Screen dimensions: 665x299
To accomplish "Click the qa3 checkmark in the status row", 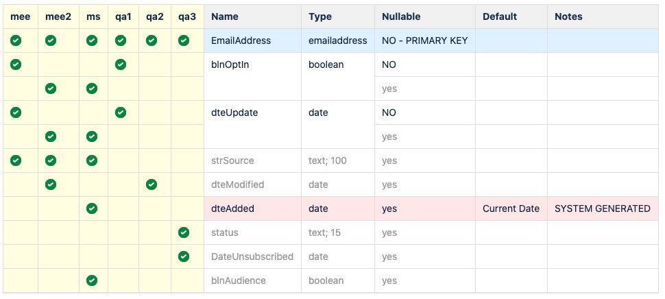I will point(184,232).
